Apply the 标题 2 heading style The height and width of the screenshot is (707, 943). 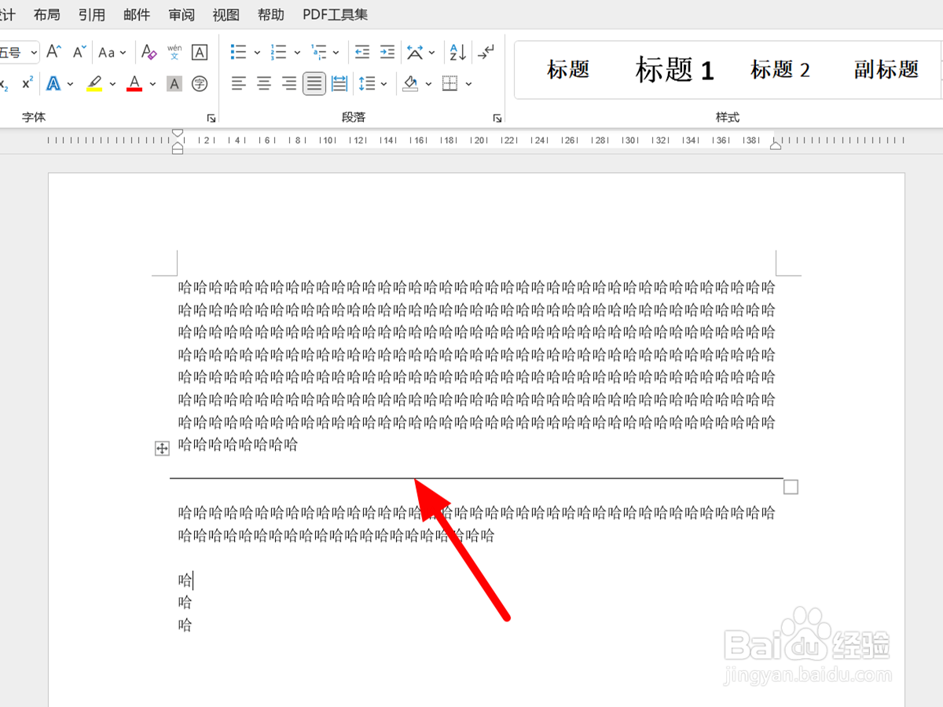point(780,70)
